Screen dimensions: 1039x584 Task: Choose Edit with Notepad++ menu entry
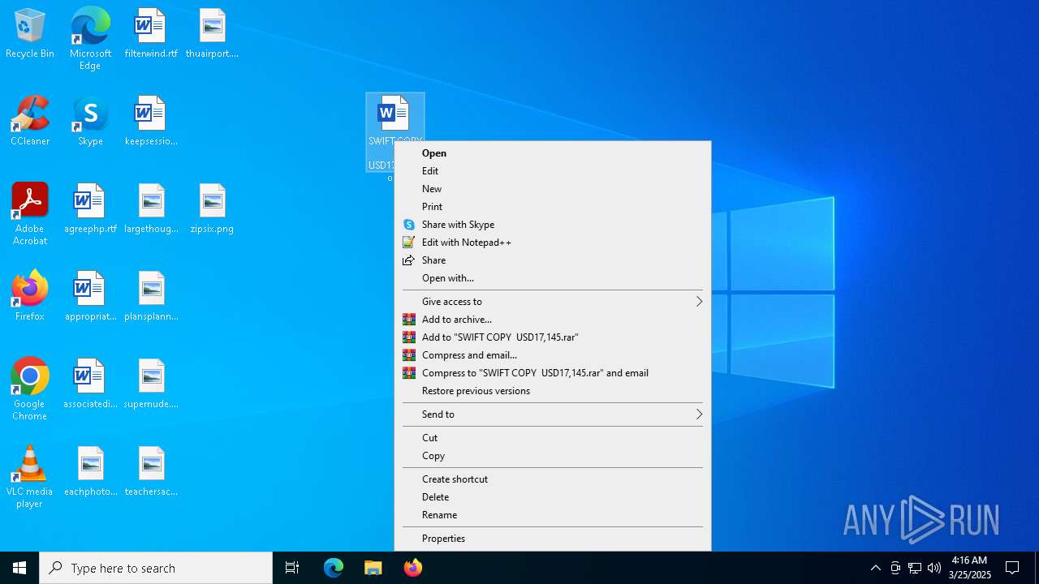click(x=553, y=243)
